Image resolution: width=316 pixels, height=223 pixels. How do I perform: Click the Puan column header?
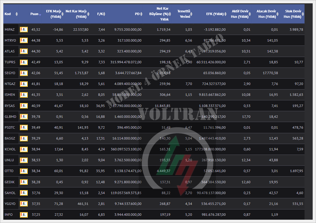pos(34,14)
